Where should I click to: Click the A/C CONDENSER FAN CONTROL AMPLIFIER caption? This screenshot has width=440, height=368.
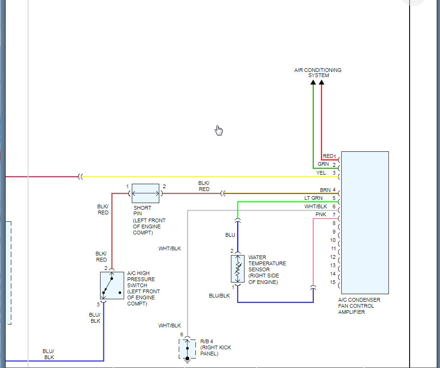[x=359, y=306]
